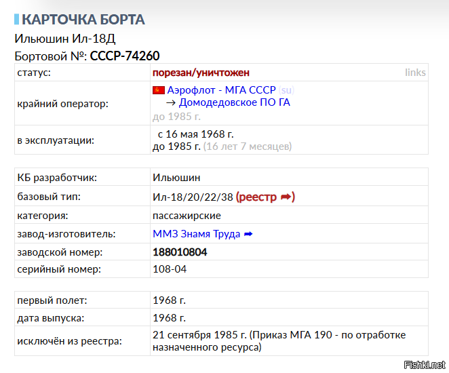Select the category value пассажирские

coord(187,216)
